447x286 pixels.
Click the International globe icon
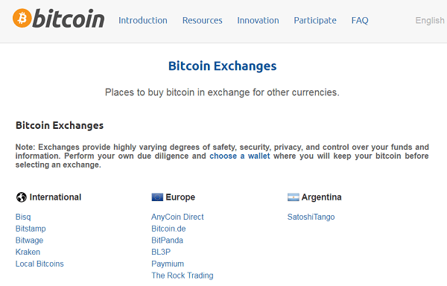point(21,197)
